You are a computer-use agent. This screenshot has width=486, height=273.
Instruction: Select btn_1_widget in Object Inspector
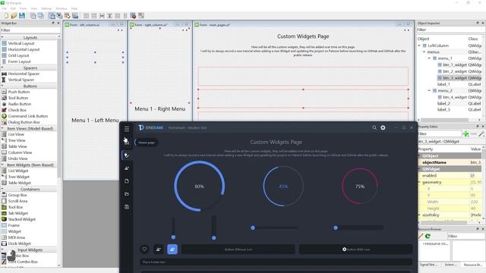click(454, 65)
